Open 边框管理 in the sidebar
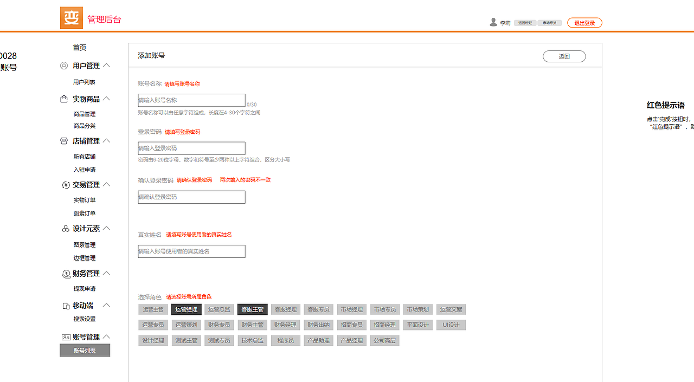 (85, 258)
